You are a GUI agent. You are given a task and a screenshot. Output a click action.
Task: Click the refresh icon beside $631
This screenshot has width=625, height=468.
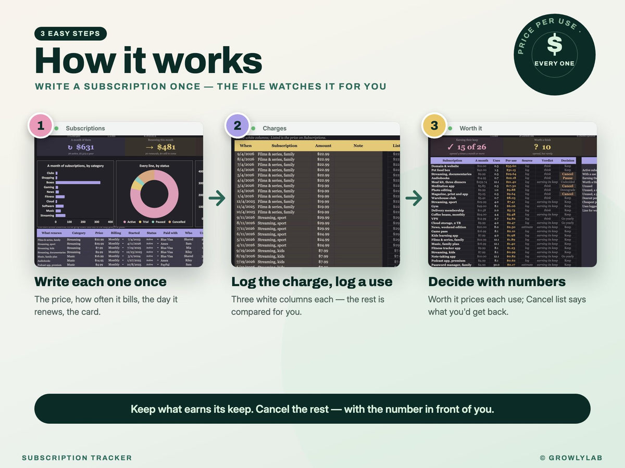pos(70,148)
